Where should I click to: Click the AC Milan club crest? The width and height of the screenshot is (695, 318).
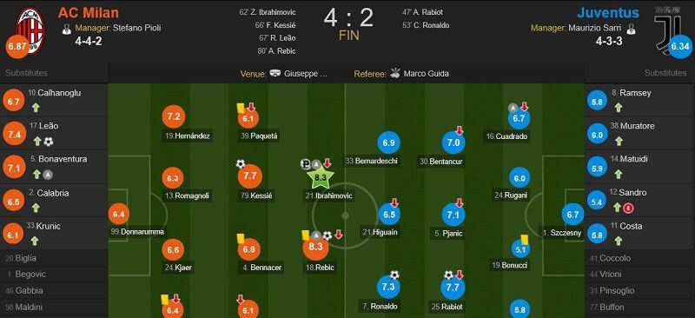coord(30,30)
